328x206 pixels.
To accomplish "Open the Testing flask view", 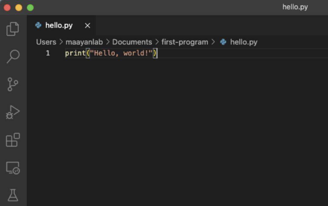I will (x=13, y=195).
